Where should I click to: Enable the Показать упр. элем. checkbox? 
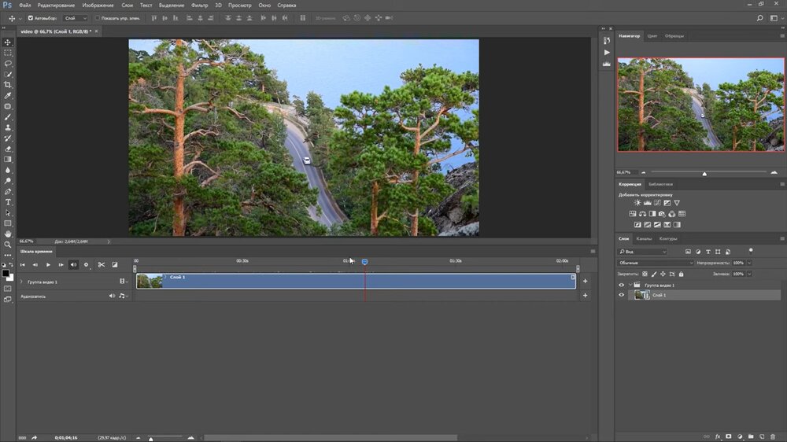(x=98, y=18)
